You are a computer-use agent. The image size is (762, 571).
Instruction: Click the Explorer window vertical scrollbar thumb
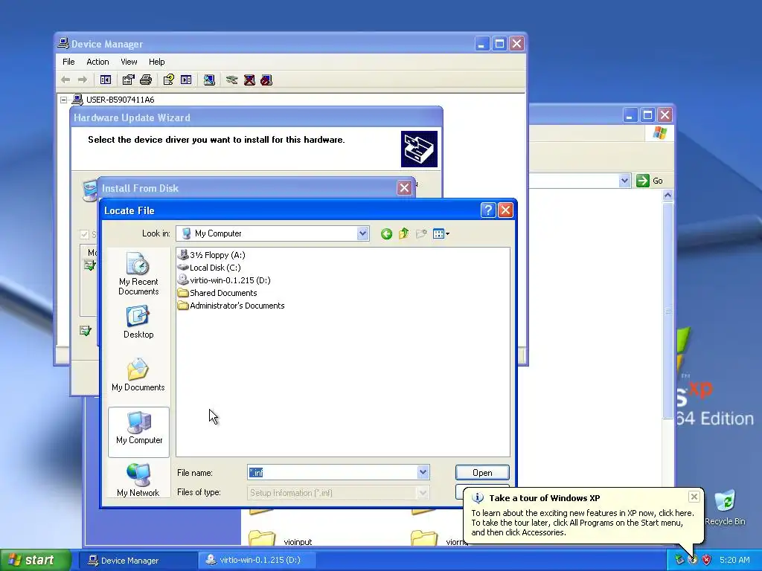coord(667,310)
